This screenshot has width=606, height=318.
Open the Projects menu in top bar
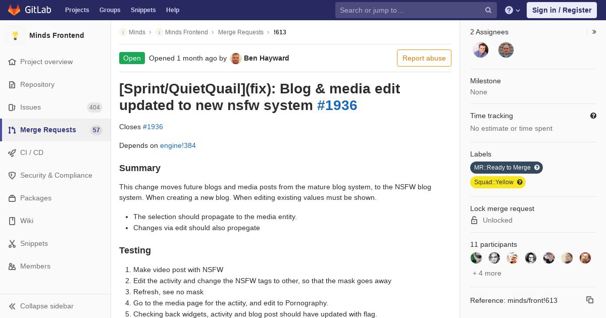click(x=77, y=10)
